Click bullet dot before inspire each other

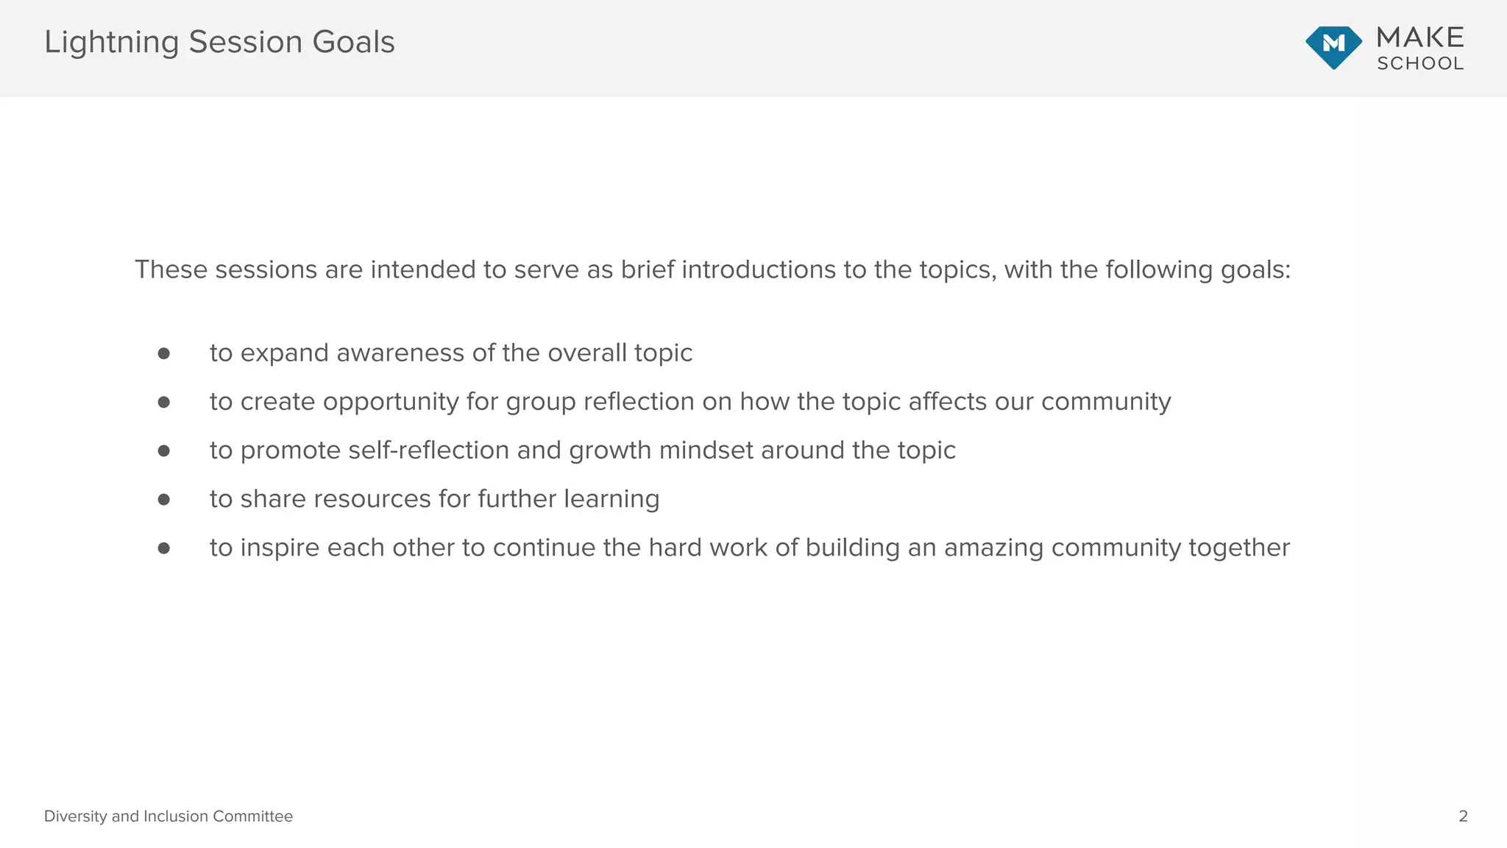pos(163,548)
